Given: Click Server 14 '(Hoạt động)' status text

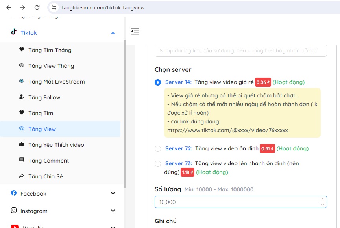Looking at the screenshot, I should [x=288, y=82].
